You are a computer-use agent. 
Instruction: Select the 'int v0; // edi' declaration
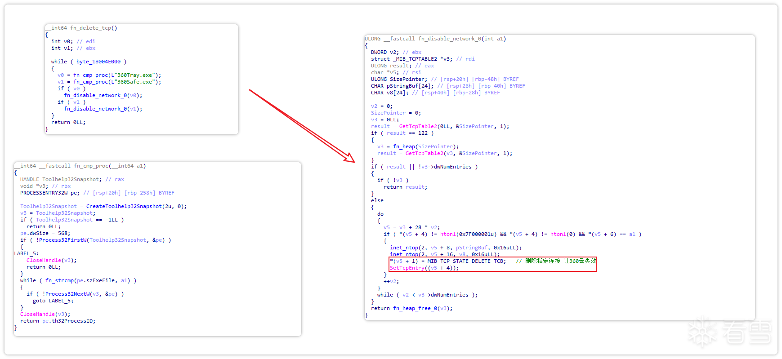coord(73,41)
